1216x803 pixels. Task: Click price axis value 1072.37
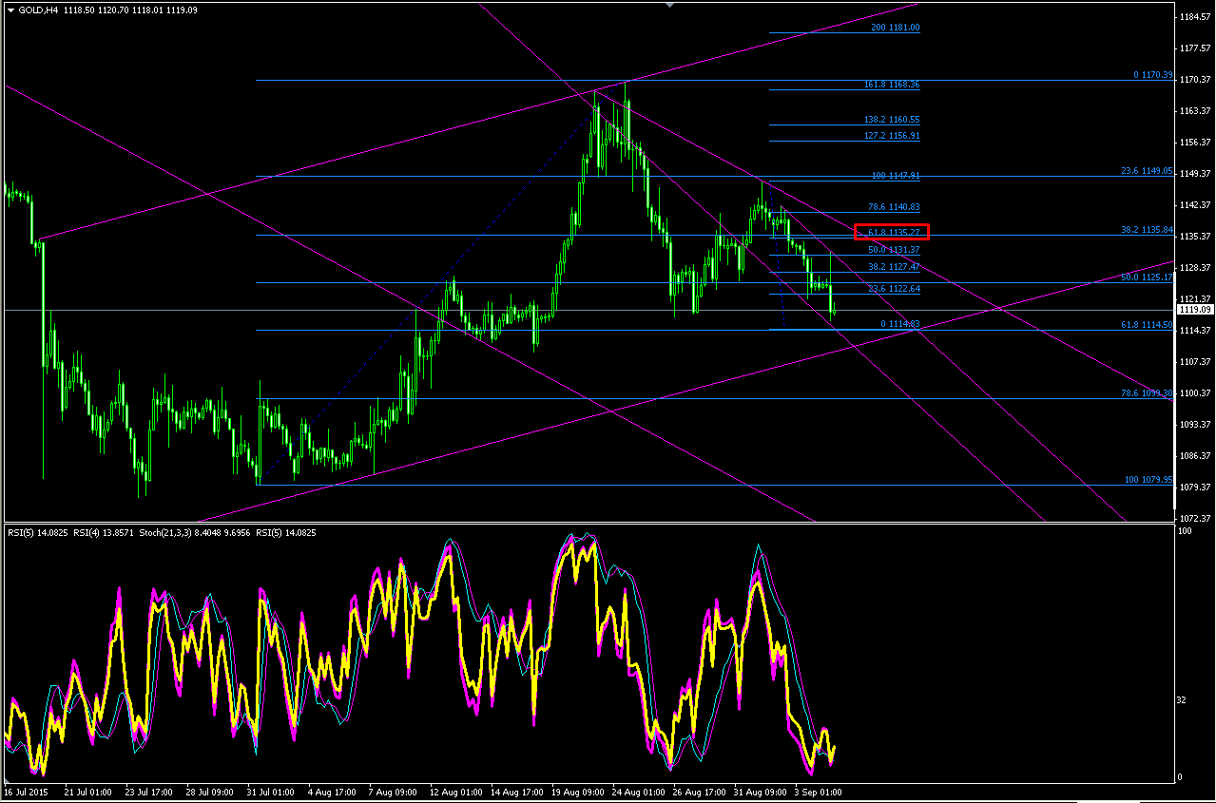pos(1193,518)
